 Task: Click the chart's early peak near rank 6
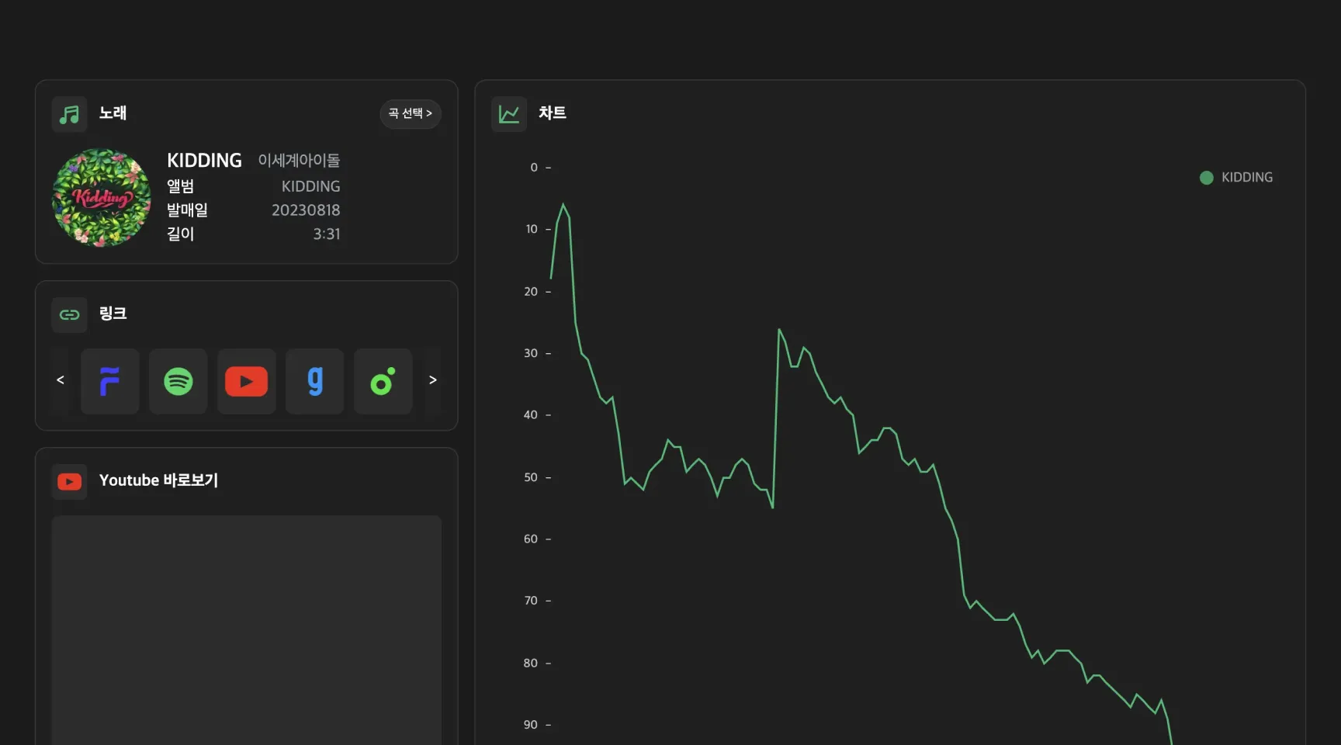click(x=563, y=205)
